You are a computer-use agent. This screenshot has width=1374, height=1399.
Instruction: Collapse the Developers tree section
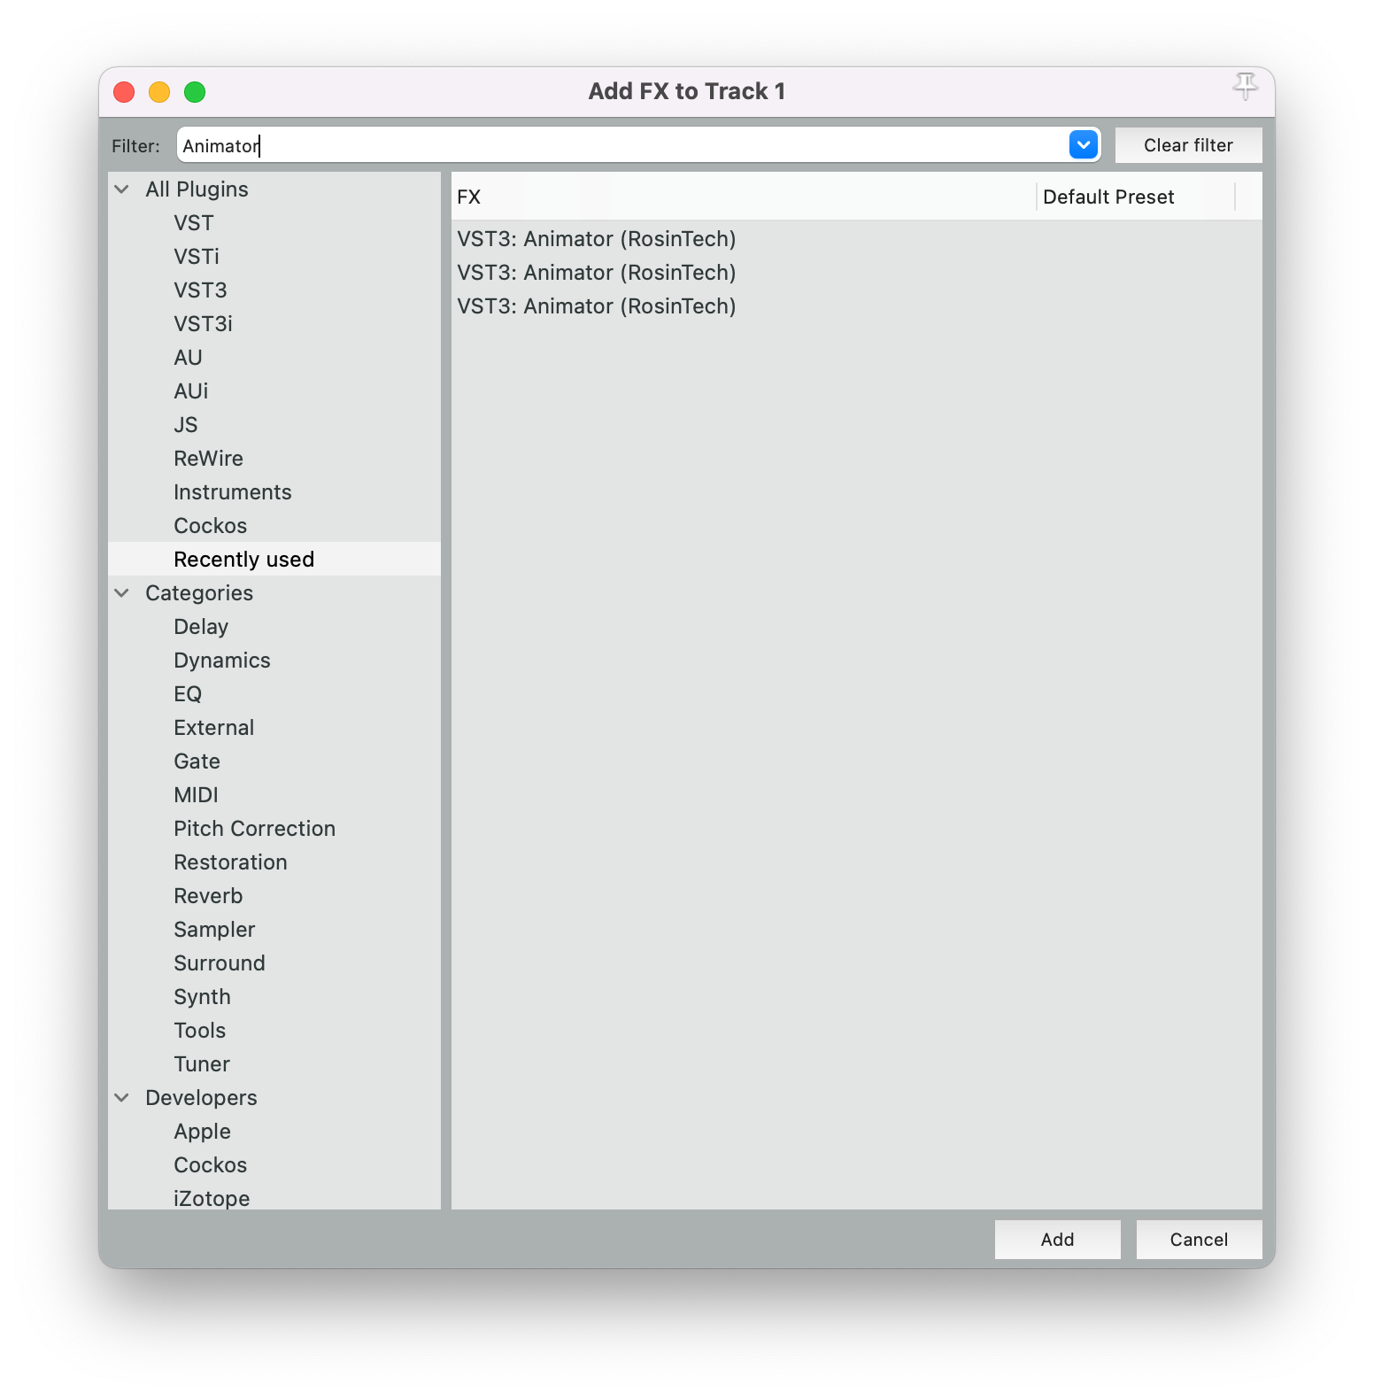pos(122,1098)
